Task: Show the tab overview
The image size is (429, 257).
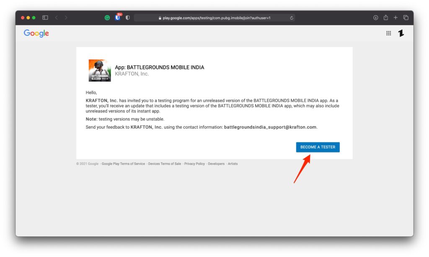Action: point(406,18)
